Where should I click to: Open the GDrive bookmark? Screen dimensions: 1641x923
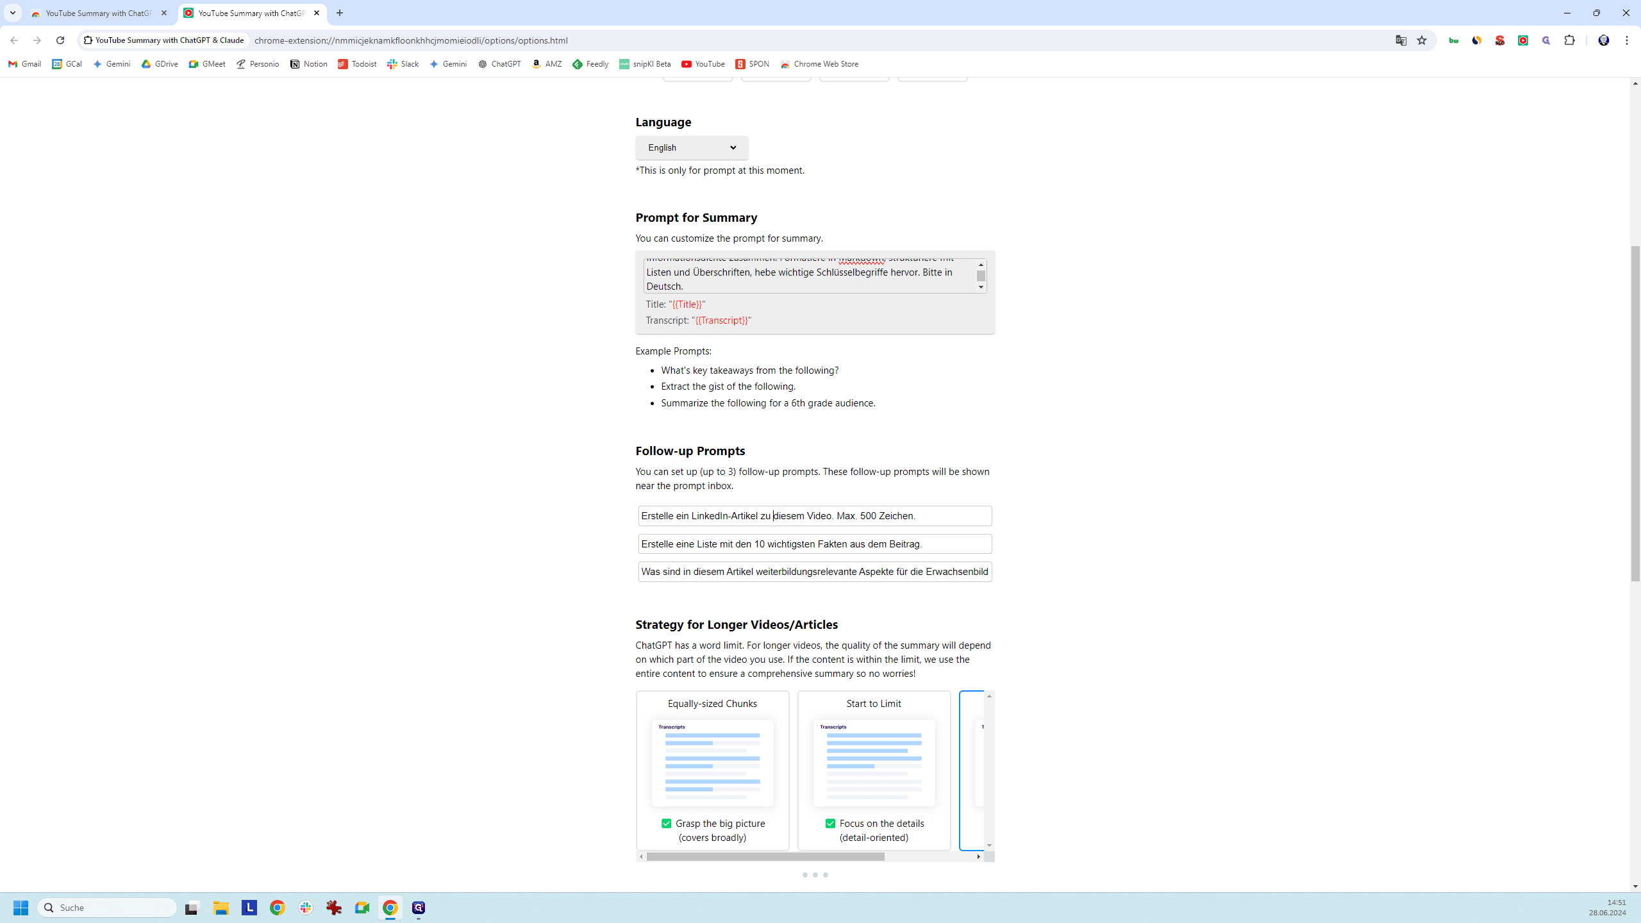coord(160,64)
